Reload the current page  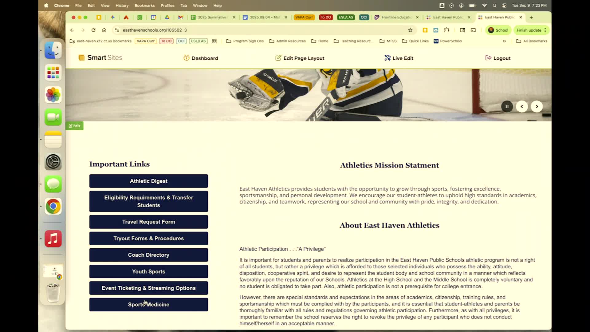coord(93,30)
